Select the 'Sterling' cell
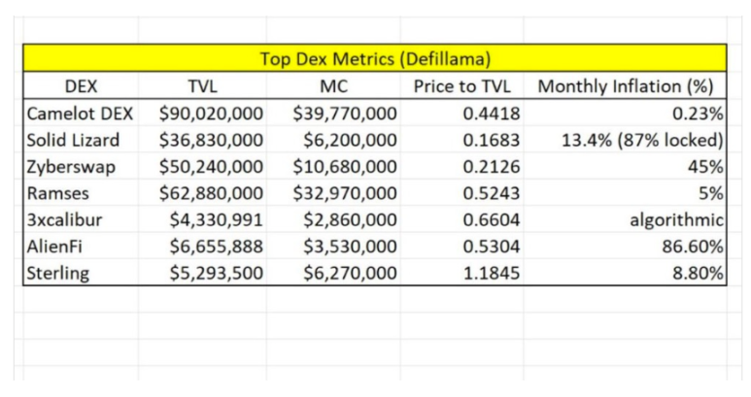Screen dimensions: 751x397 [x=81, y=273]
